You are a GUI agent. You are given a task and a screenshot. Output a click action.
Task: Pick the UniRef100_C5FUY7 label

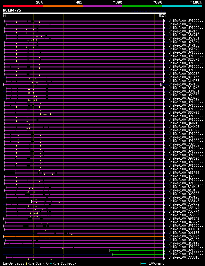(x=184, y=208)
